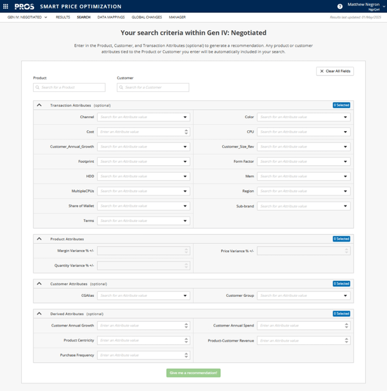Expand the Customer Group dropdown

point(346,295)
